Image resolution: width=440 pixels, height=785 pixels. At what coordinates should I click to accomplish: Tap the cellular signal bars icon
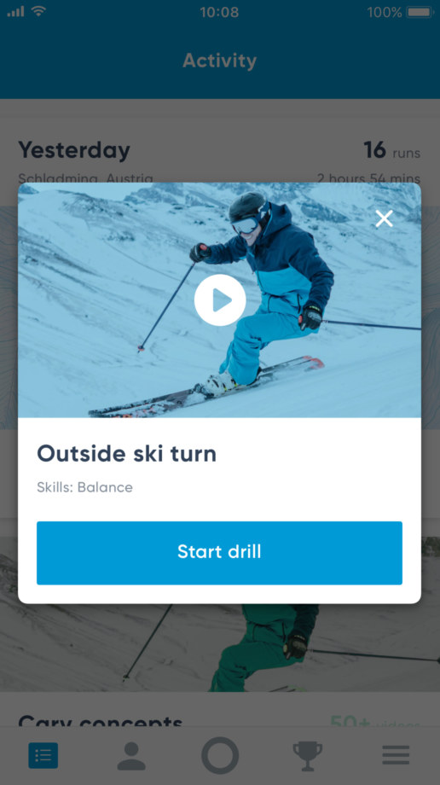pos(15,11)
